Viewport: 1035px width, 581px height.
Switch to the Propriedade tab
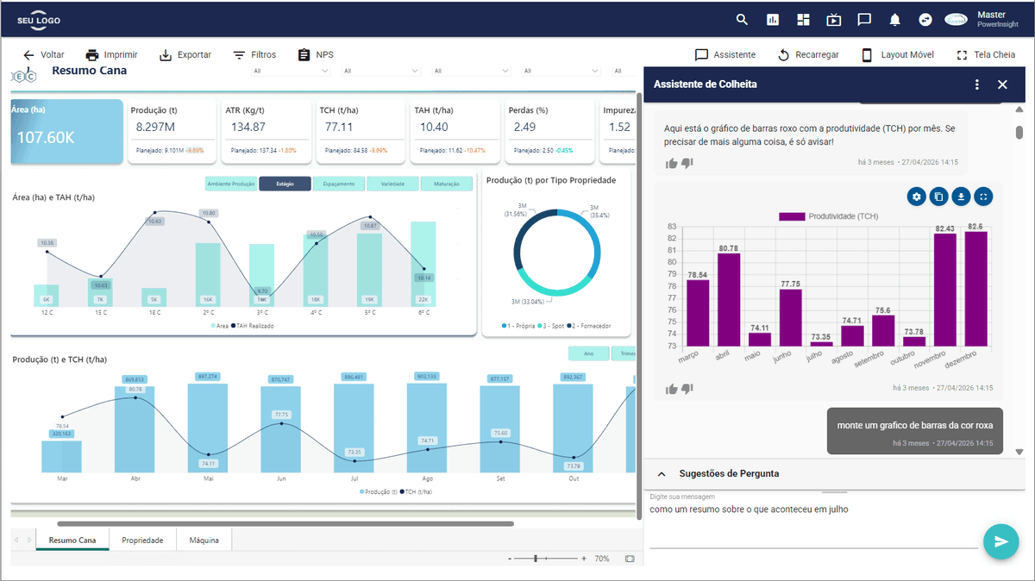[x=142, y=540]
